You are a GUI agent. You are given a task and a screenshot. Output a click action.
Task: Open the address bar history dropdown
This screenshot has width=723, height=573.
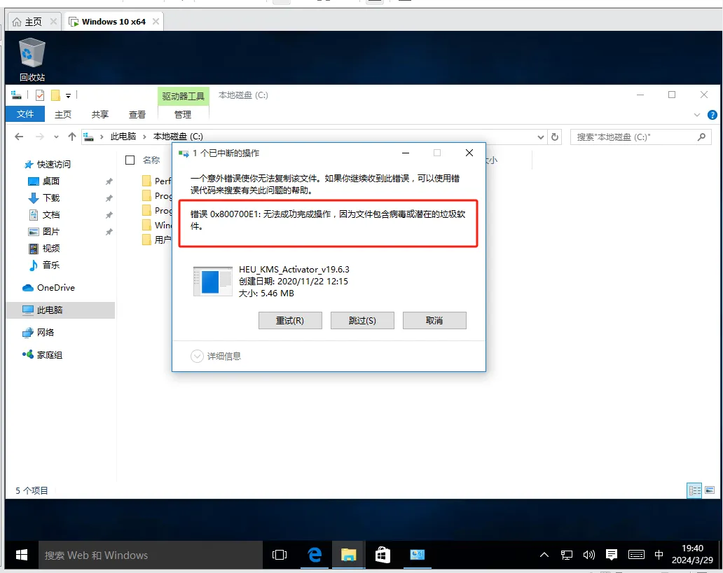540,137
